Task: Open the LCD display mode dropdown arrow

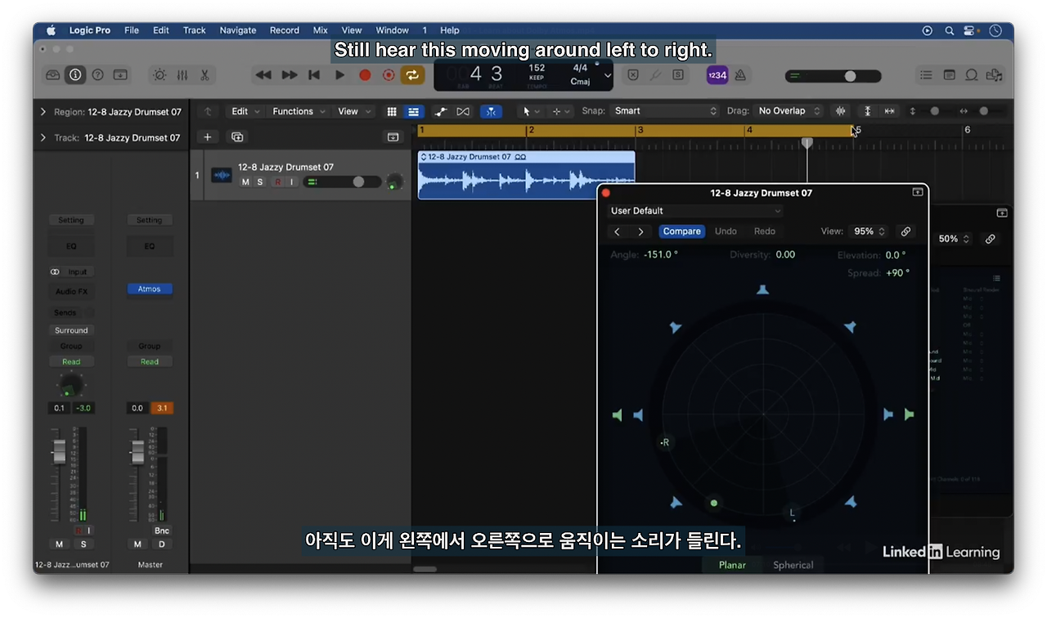Action: click(608, 75)
